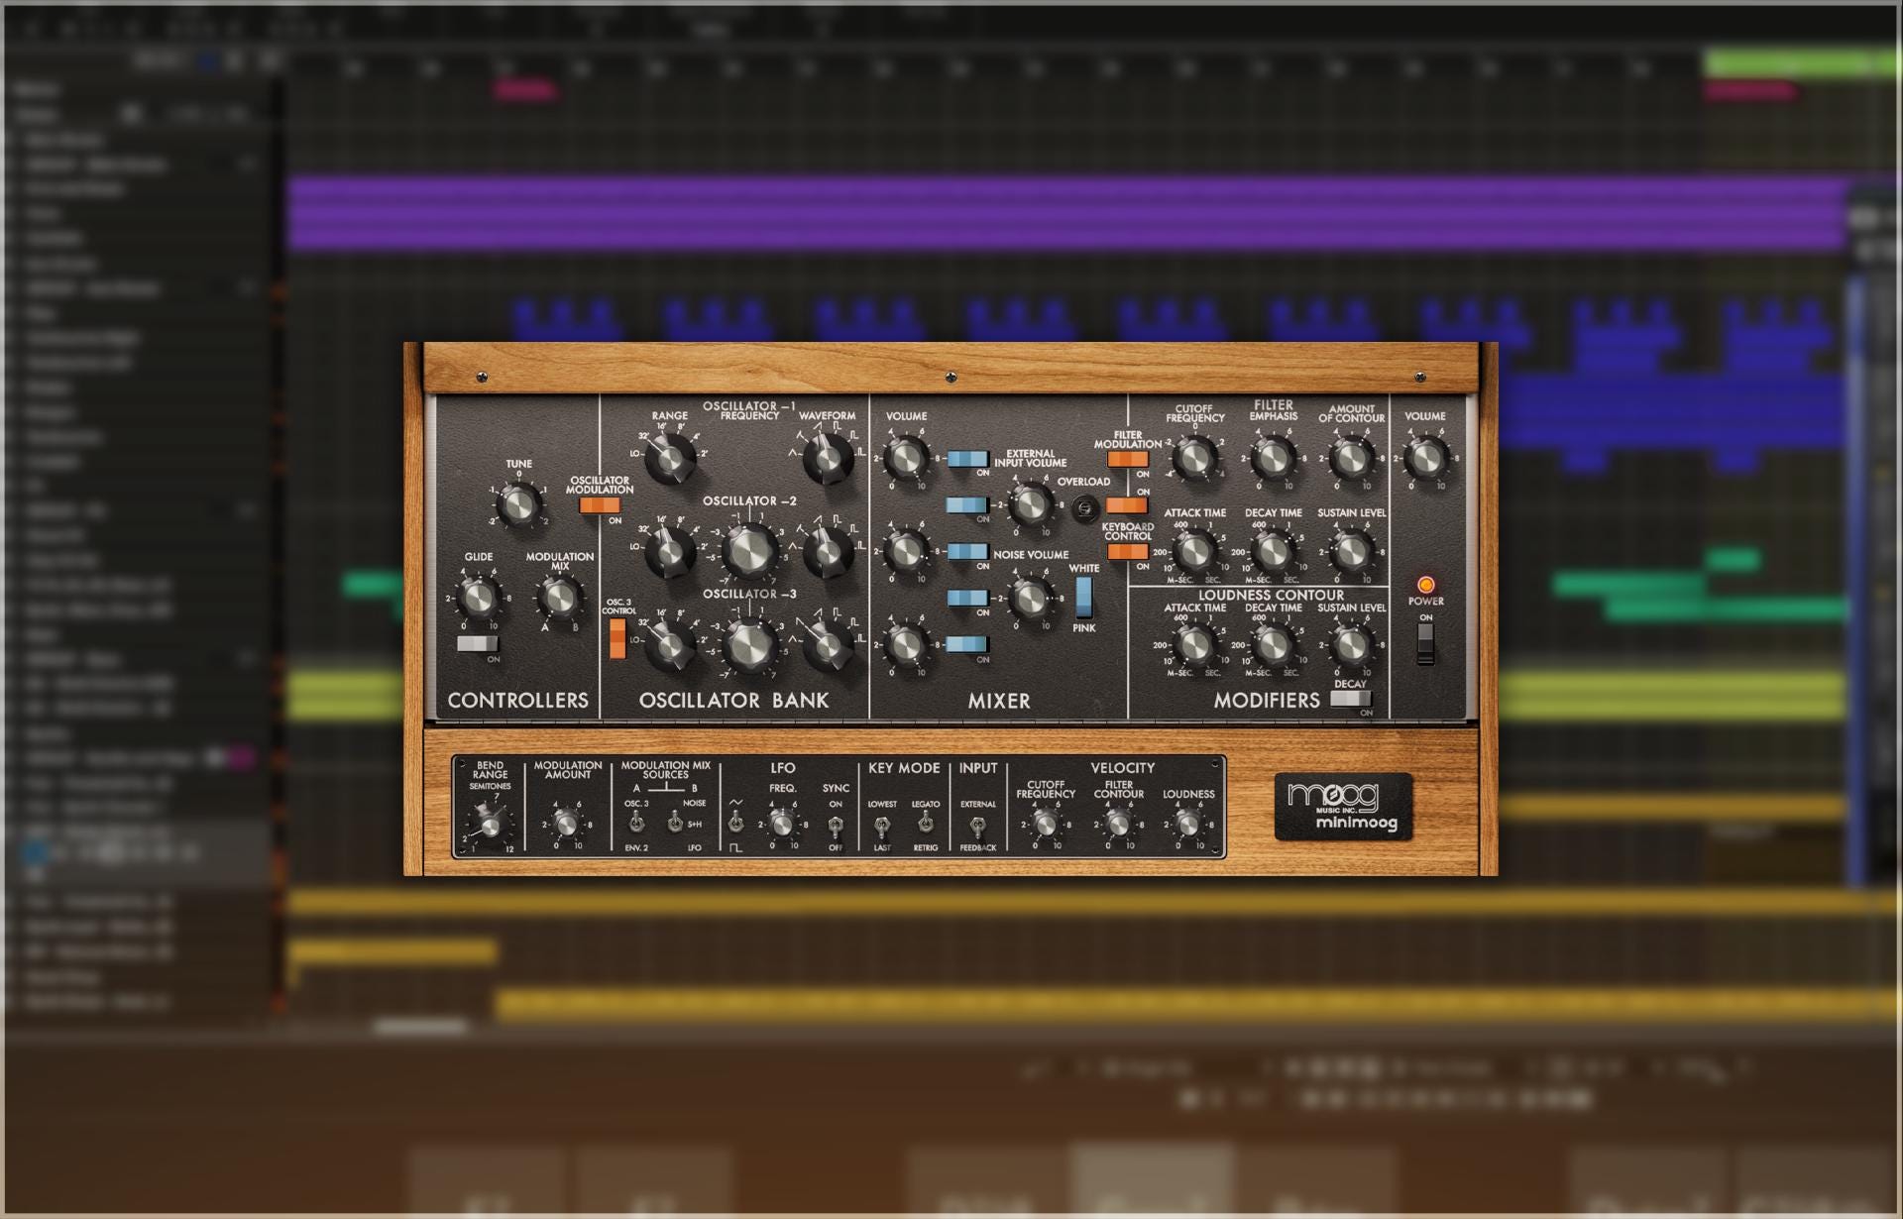
Task: Flip the Osc. 3 / Env. 2 source switch
Action: pos(636,824)
